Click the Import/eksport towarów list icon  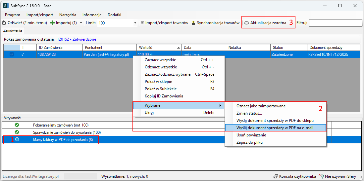click(142, 23)
